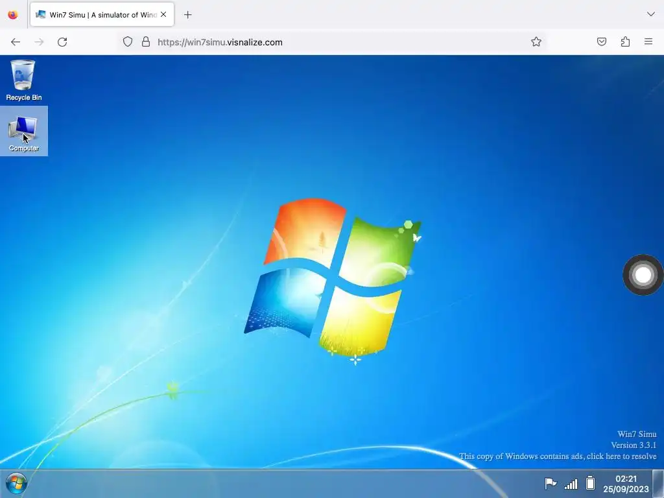Select the Win7 Simu browser tab

click(x=102, y=15)
